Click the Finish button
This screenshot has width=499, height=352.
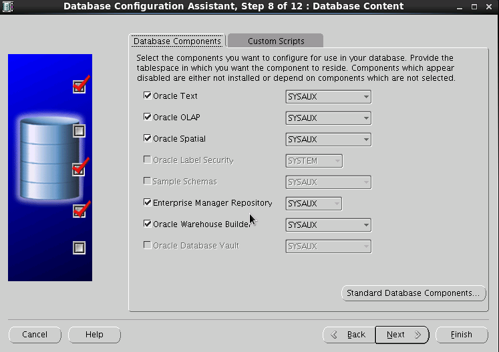462,335
